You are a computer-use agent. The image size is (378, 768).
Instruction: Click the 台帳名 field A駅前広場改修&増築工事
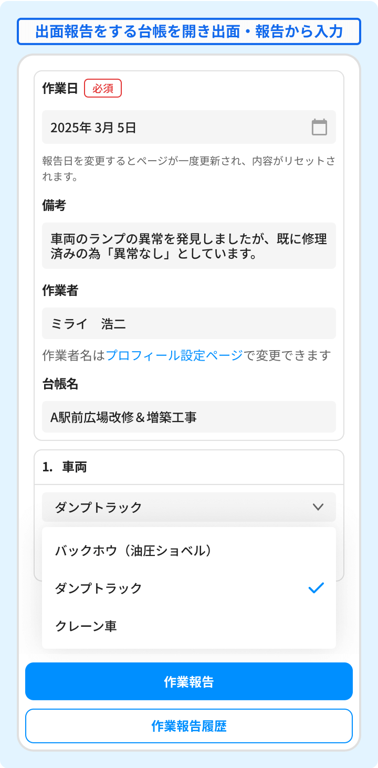pos(189,417)
